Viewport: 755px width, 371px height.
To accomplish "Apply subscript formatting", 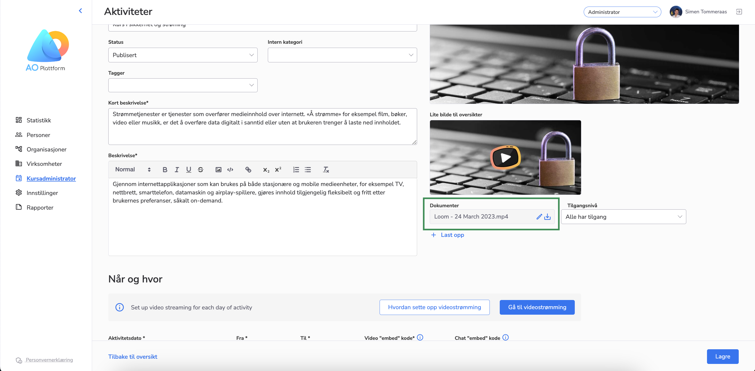I will point(266,170).
